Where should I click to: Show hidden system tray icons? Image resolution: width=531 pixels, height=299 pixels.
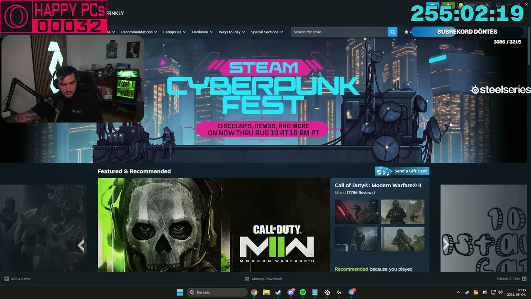coord(458,292)
